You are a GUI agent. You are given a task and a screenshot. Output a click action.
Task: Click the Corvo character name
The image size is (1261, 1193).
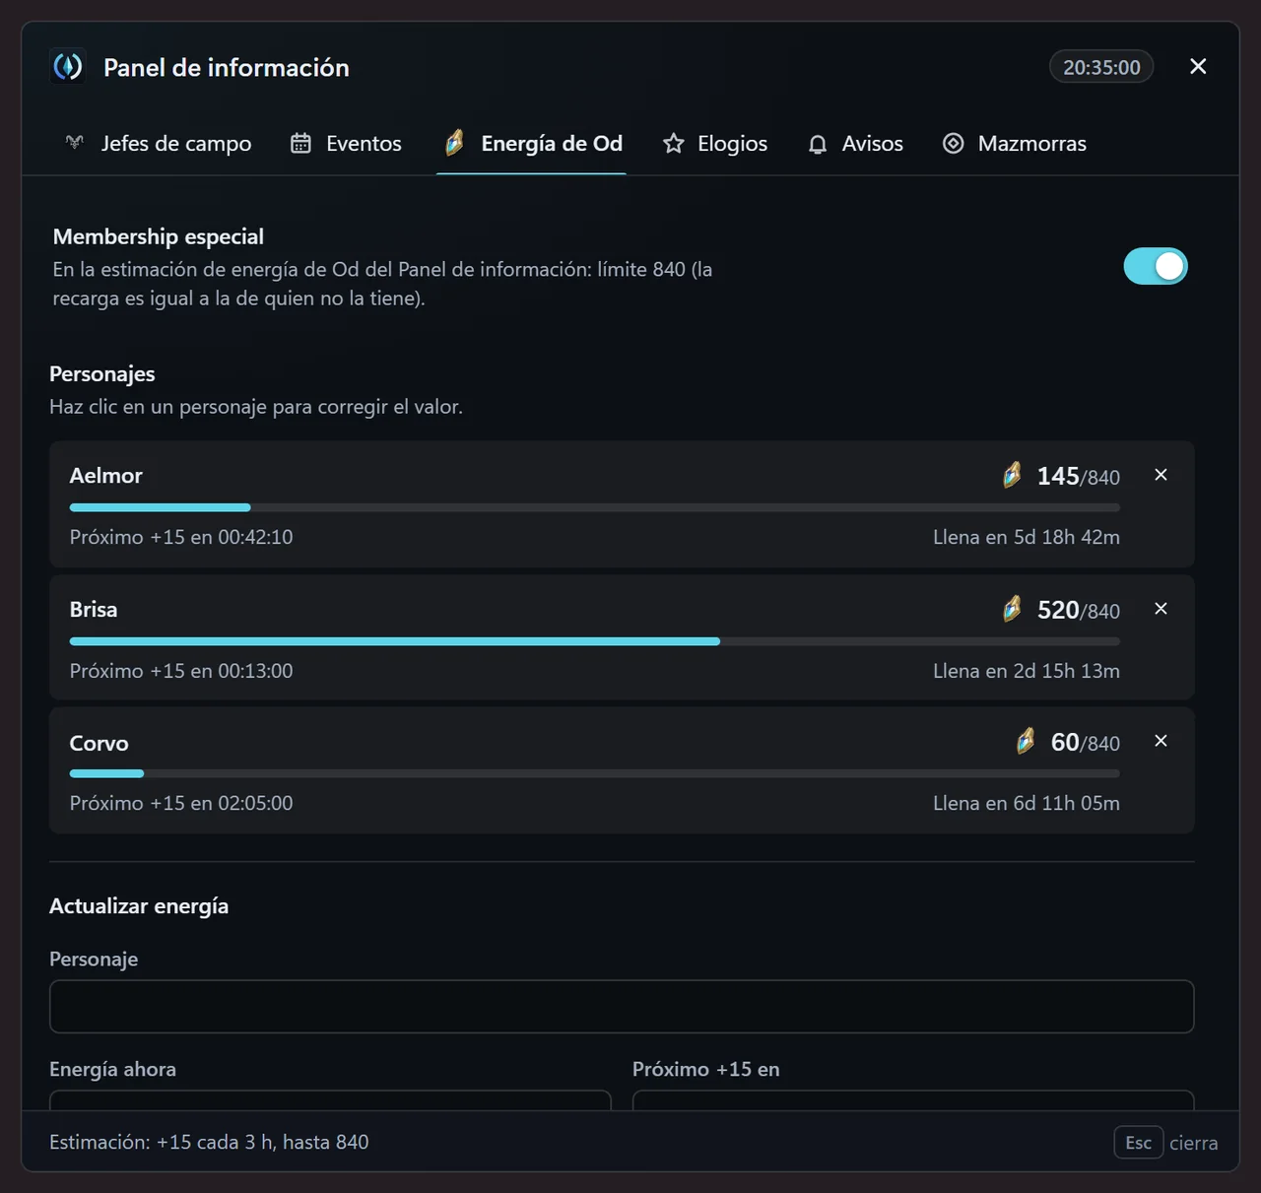click(100, 743)
